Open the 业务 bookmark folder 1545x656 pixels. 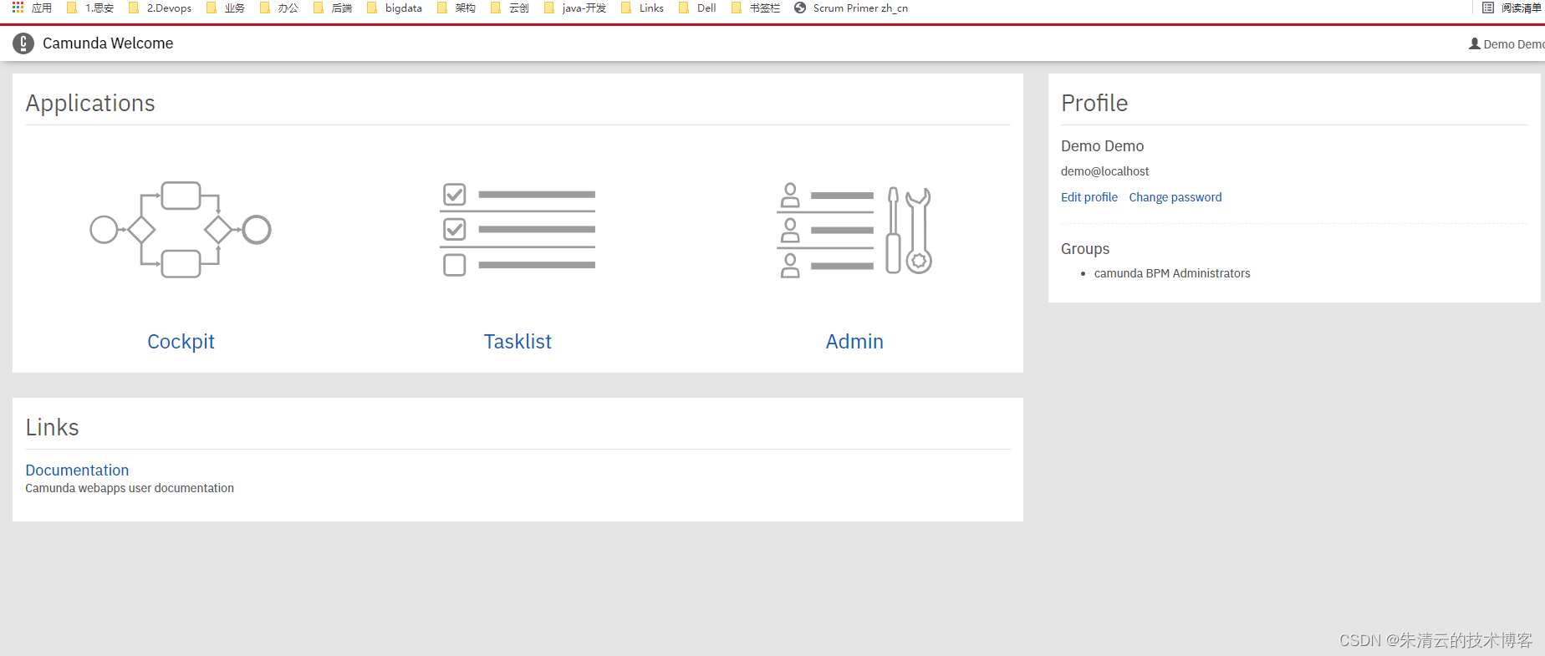[x=226, y=8]
